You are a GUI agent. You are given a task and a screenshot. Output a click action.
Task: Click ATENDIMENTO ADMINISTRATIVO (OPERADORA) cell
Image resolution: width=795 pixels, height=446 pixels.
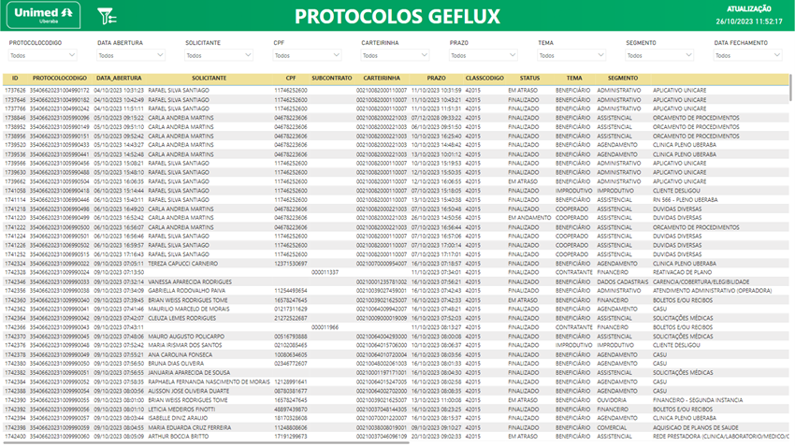712,291
